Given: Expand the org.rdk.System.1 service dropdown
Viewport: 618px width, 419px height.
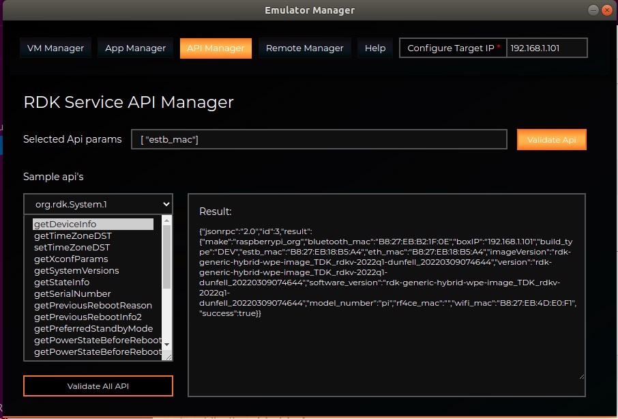Looking at the screenshot, I should pyautogui.click(x=98, y=204).
